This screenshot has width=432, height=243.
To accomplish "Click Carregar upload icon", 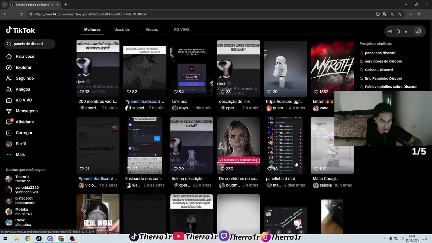I will [9, 133].
